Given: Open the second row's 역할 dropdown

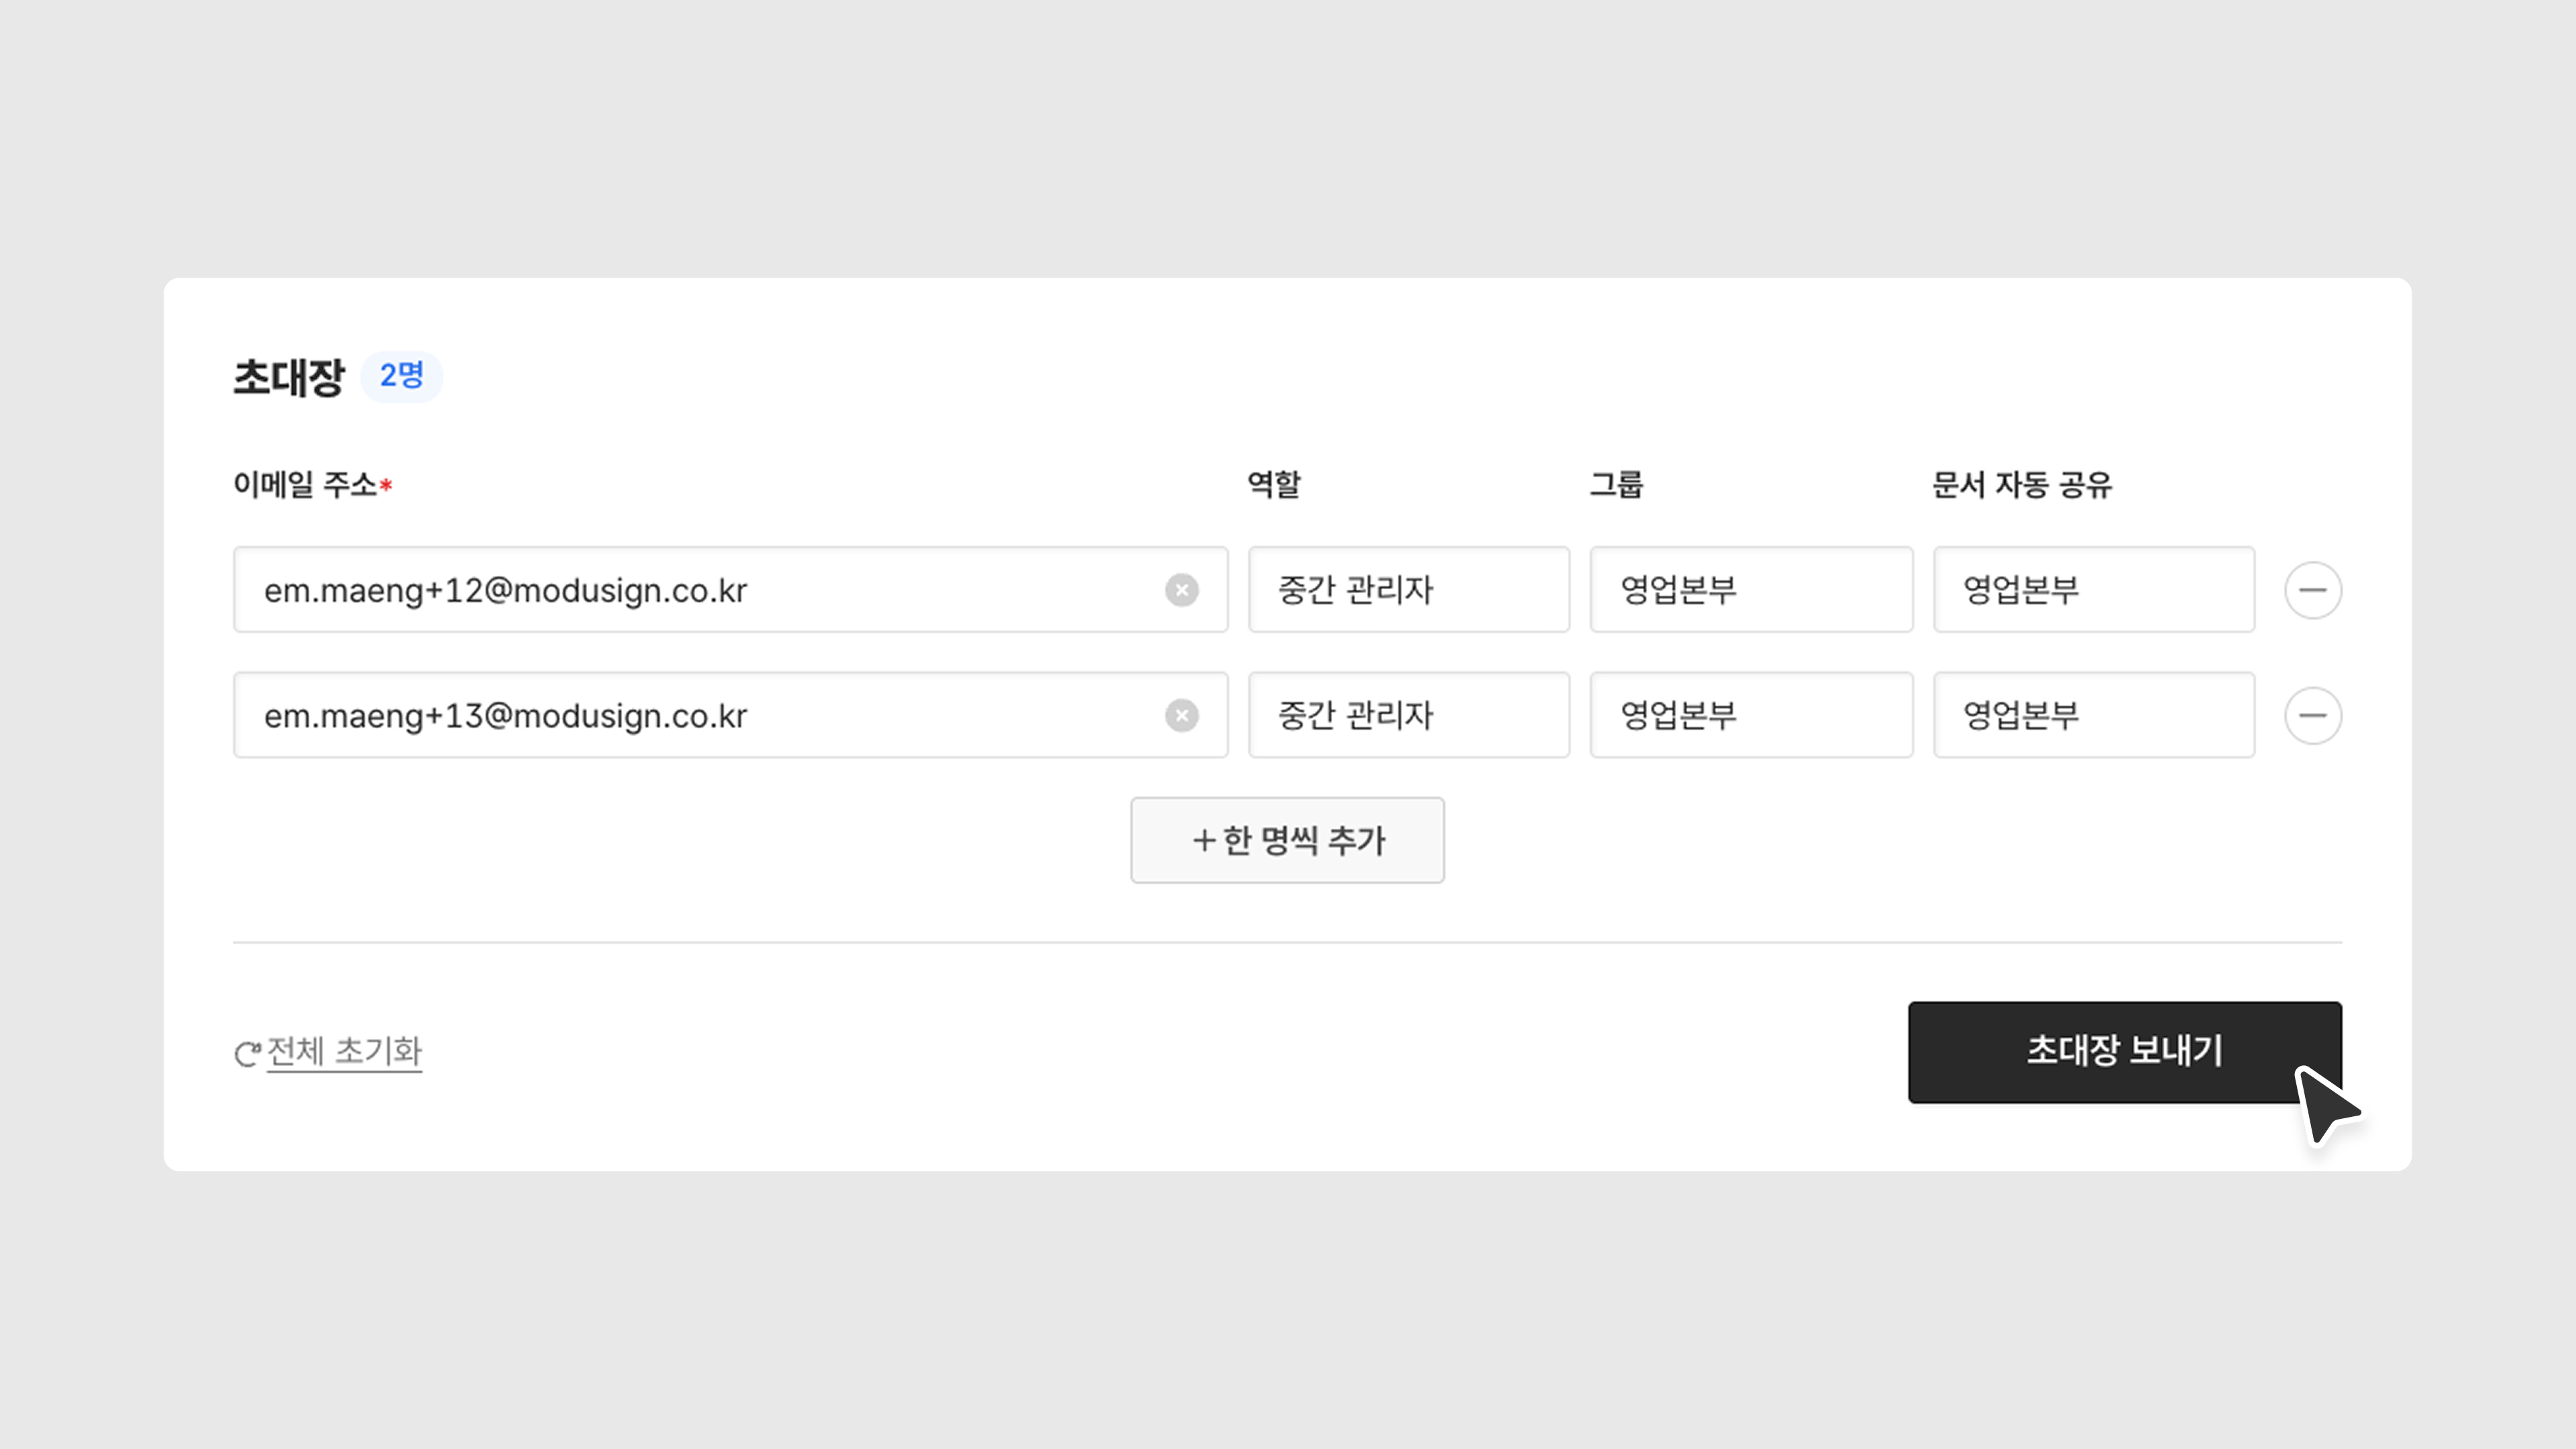Looking at the screenshot, I should 1408,715.
